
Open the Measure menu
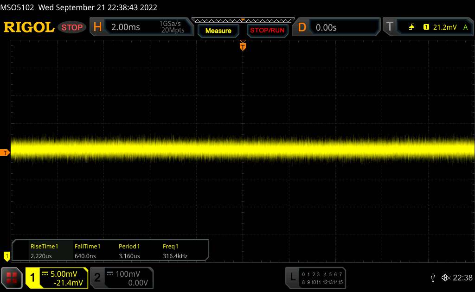[218, 31]
